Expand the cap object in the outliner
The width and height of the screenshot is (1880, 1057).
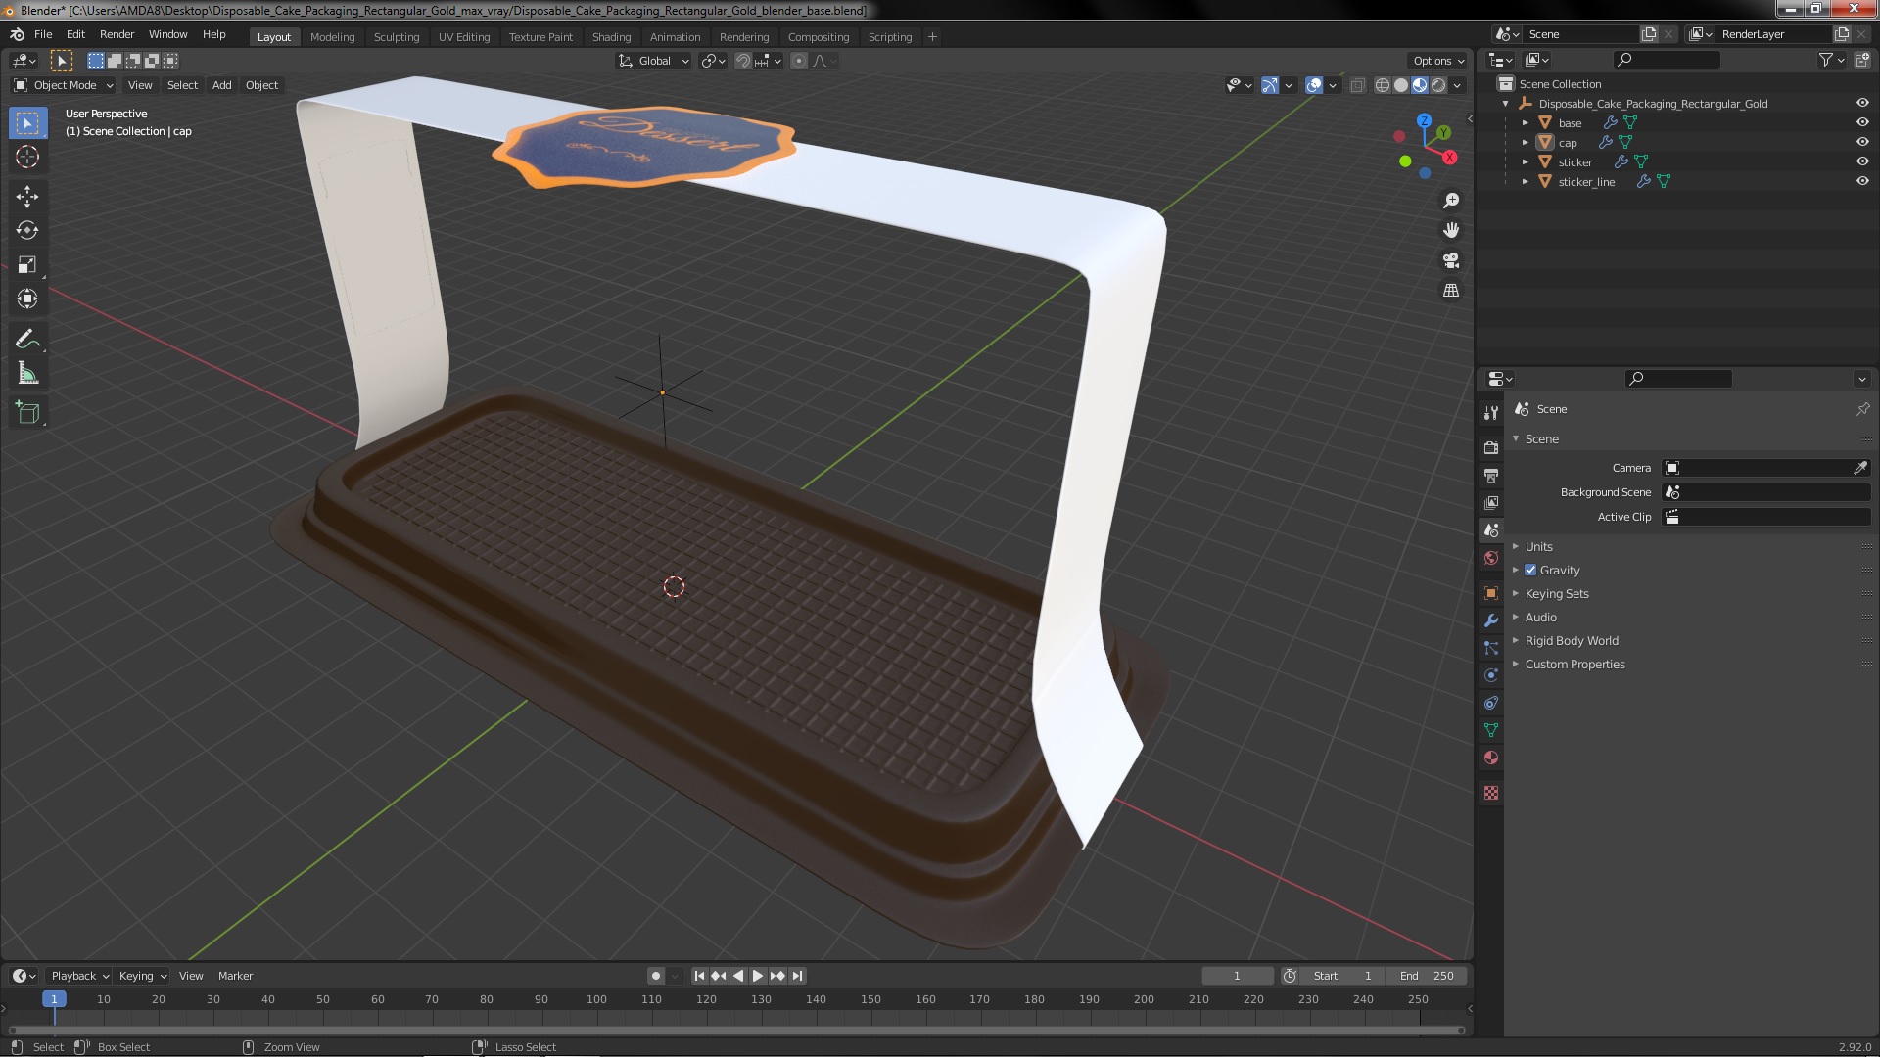(x=1526, y=143)
